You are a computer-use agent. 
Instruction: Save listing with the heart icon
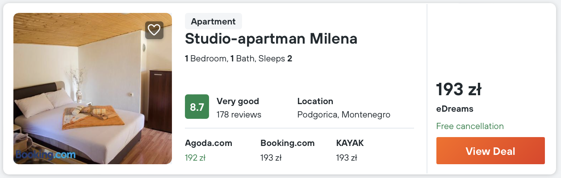coord(154,30)
